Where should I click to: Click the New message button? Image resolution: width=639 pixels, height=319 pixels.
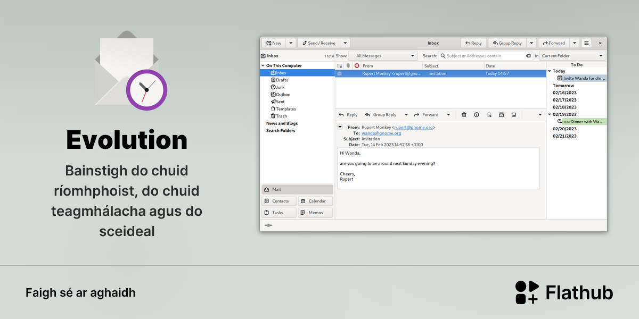(x=274, y=43)
